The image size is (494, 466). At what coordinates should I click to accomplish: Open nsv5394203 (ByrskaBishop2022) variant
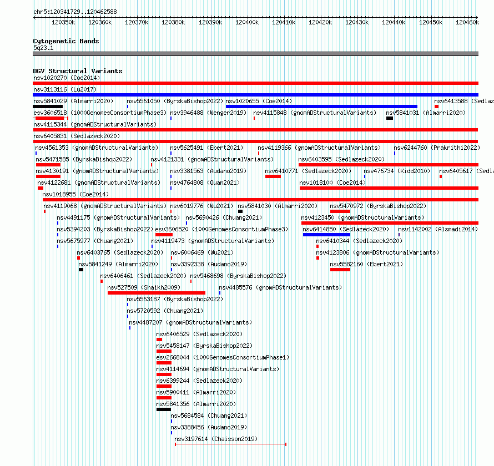click(x=105, y=229)
